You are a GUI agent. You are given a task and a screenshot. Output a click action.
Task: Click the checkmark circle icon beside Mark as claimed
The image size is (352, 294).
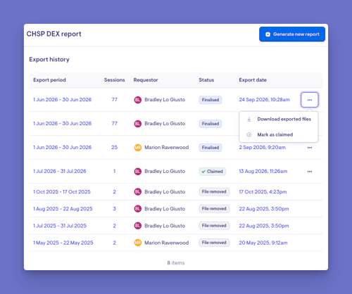pos(249,135)
